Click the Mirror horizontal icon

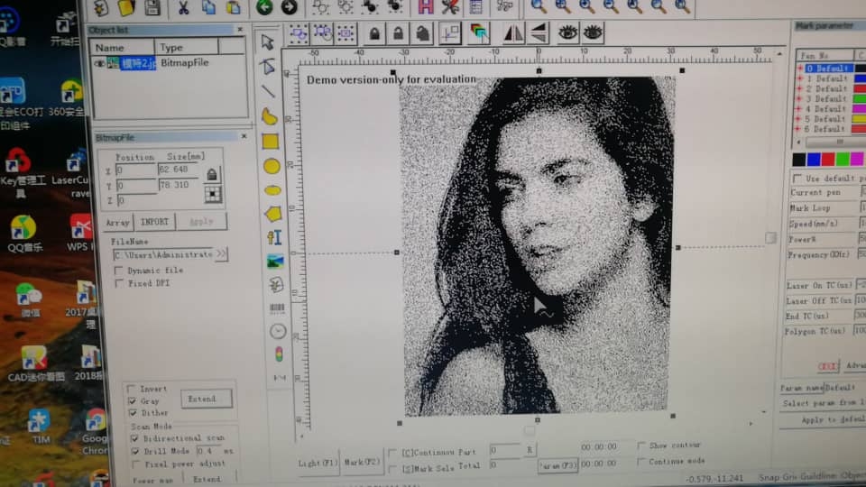click(513, 33)
